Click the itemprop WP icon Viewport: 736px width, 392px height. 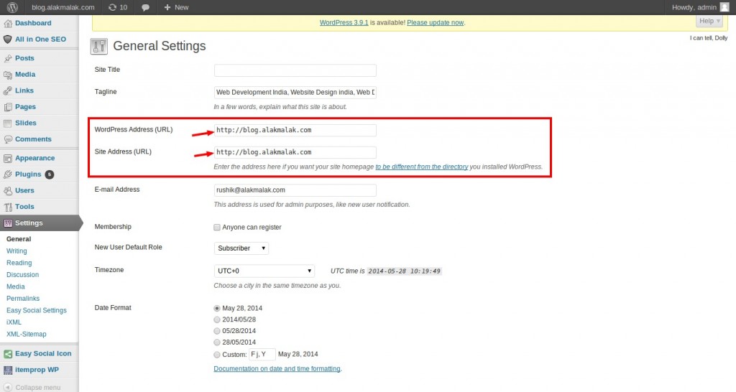coord(8,370)
